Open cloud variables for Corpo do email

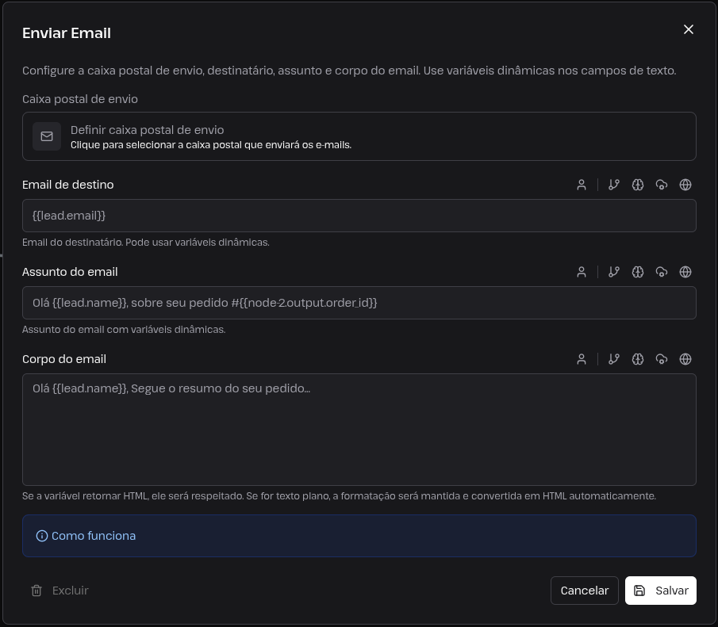(661, 359)
